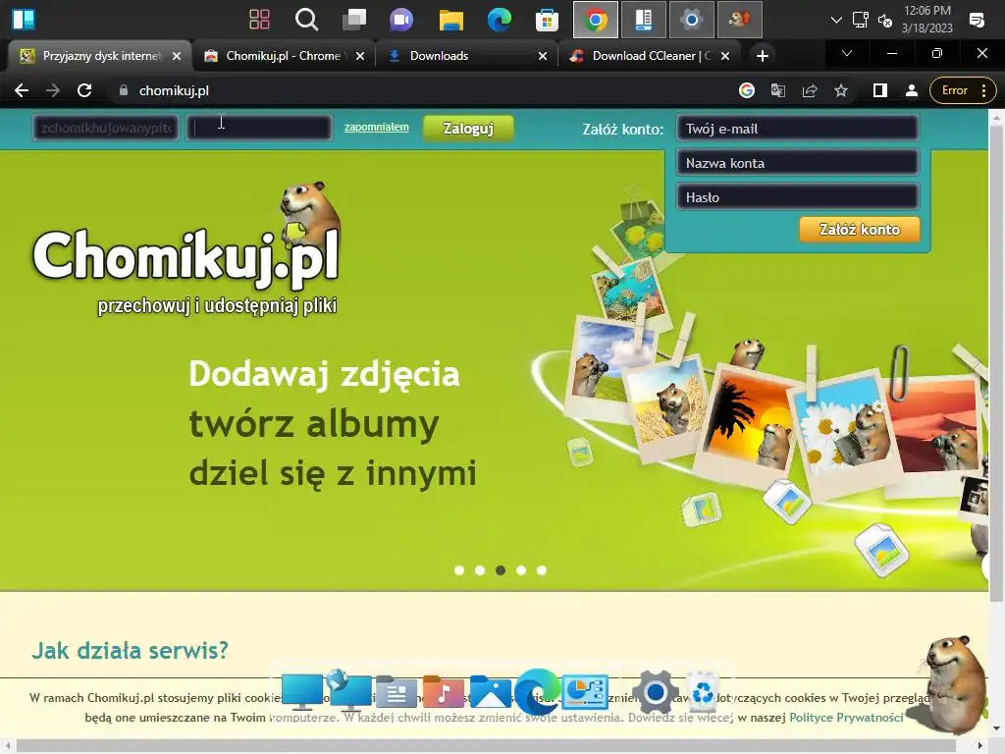The image size is (1005, 754).
Task: Focus the login password field
Action: click(259, 128)
